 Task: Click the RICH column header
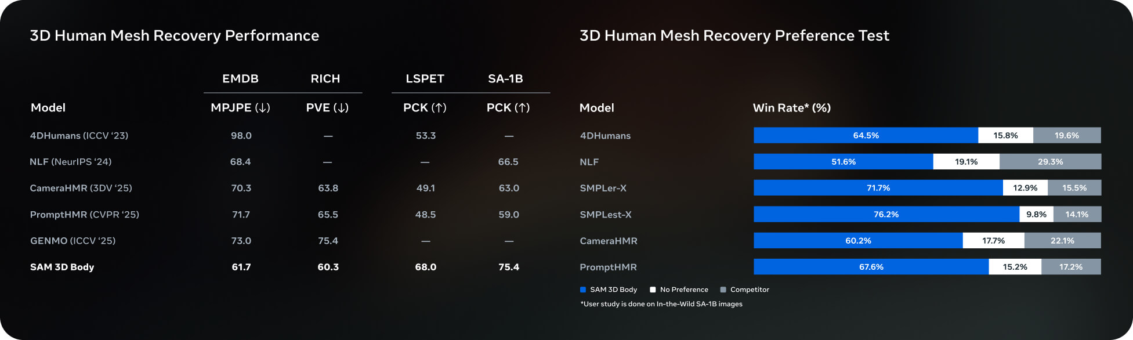click(325, 78)
